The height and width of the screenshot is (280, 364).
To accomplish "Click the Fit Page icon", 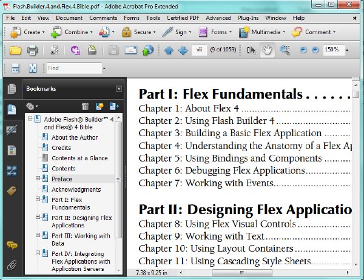I will (33, 68).
